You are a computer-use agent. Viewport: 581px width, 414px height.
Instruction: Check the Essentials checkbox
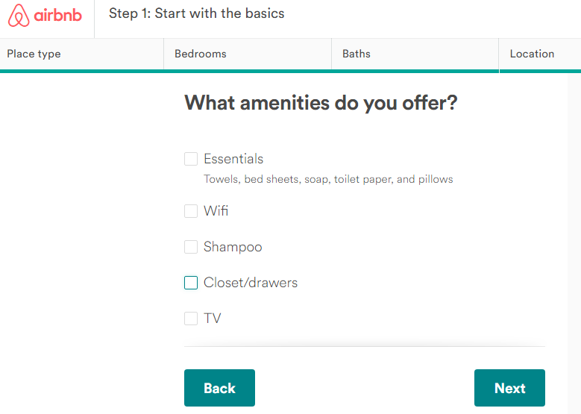(191, 159)
